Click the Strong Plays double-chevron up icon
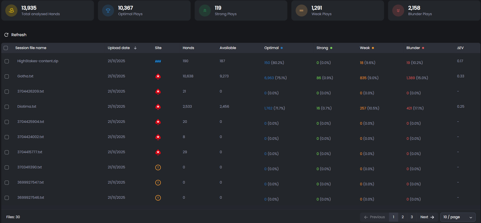 click(205, 11)
